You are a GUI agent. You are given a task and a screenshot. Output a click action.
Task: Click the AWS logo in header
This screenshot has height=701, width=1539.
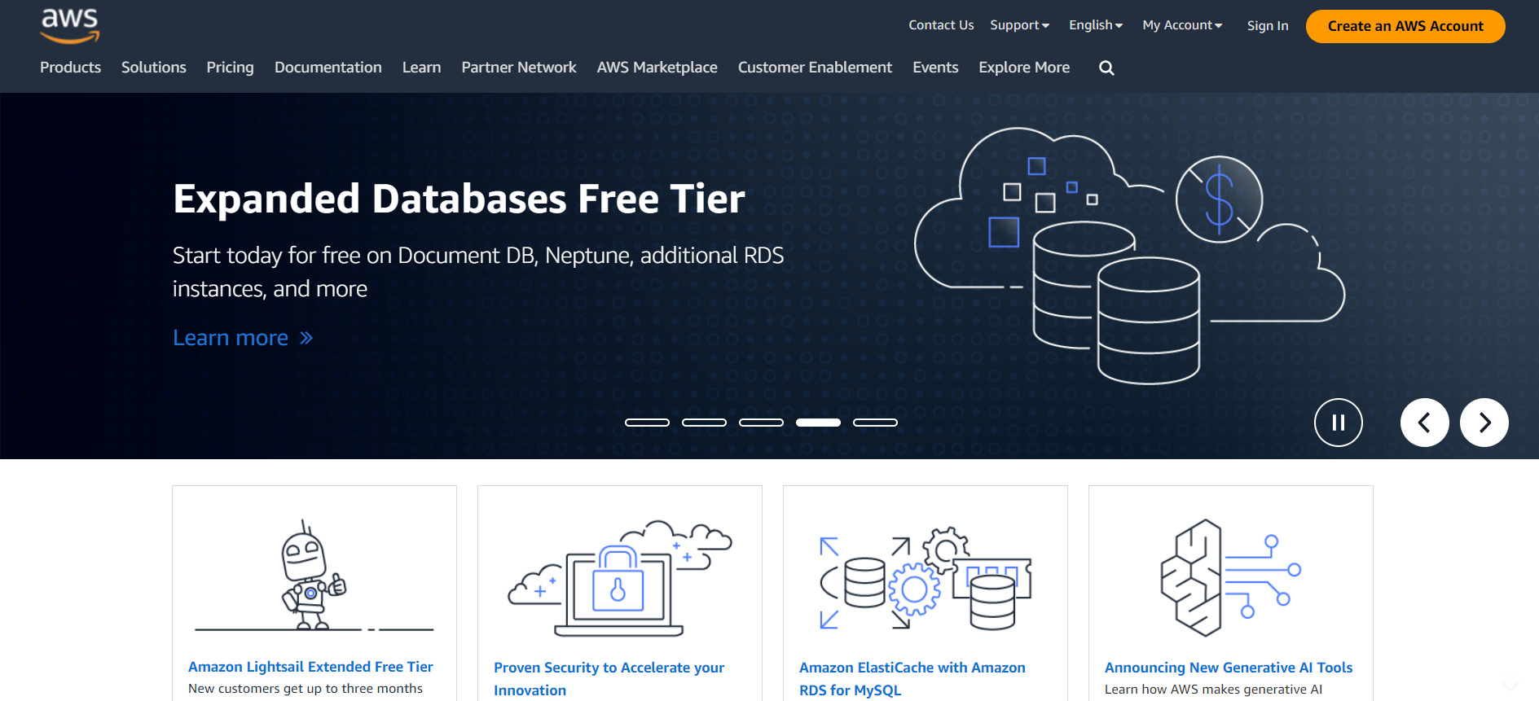(70, 26)
